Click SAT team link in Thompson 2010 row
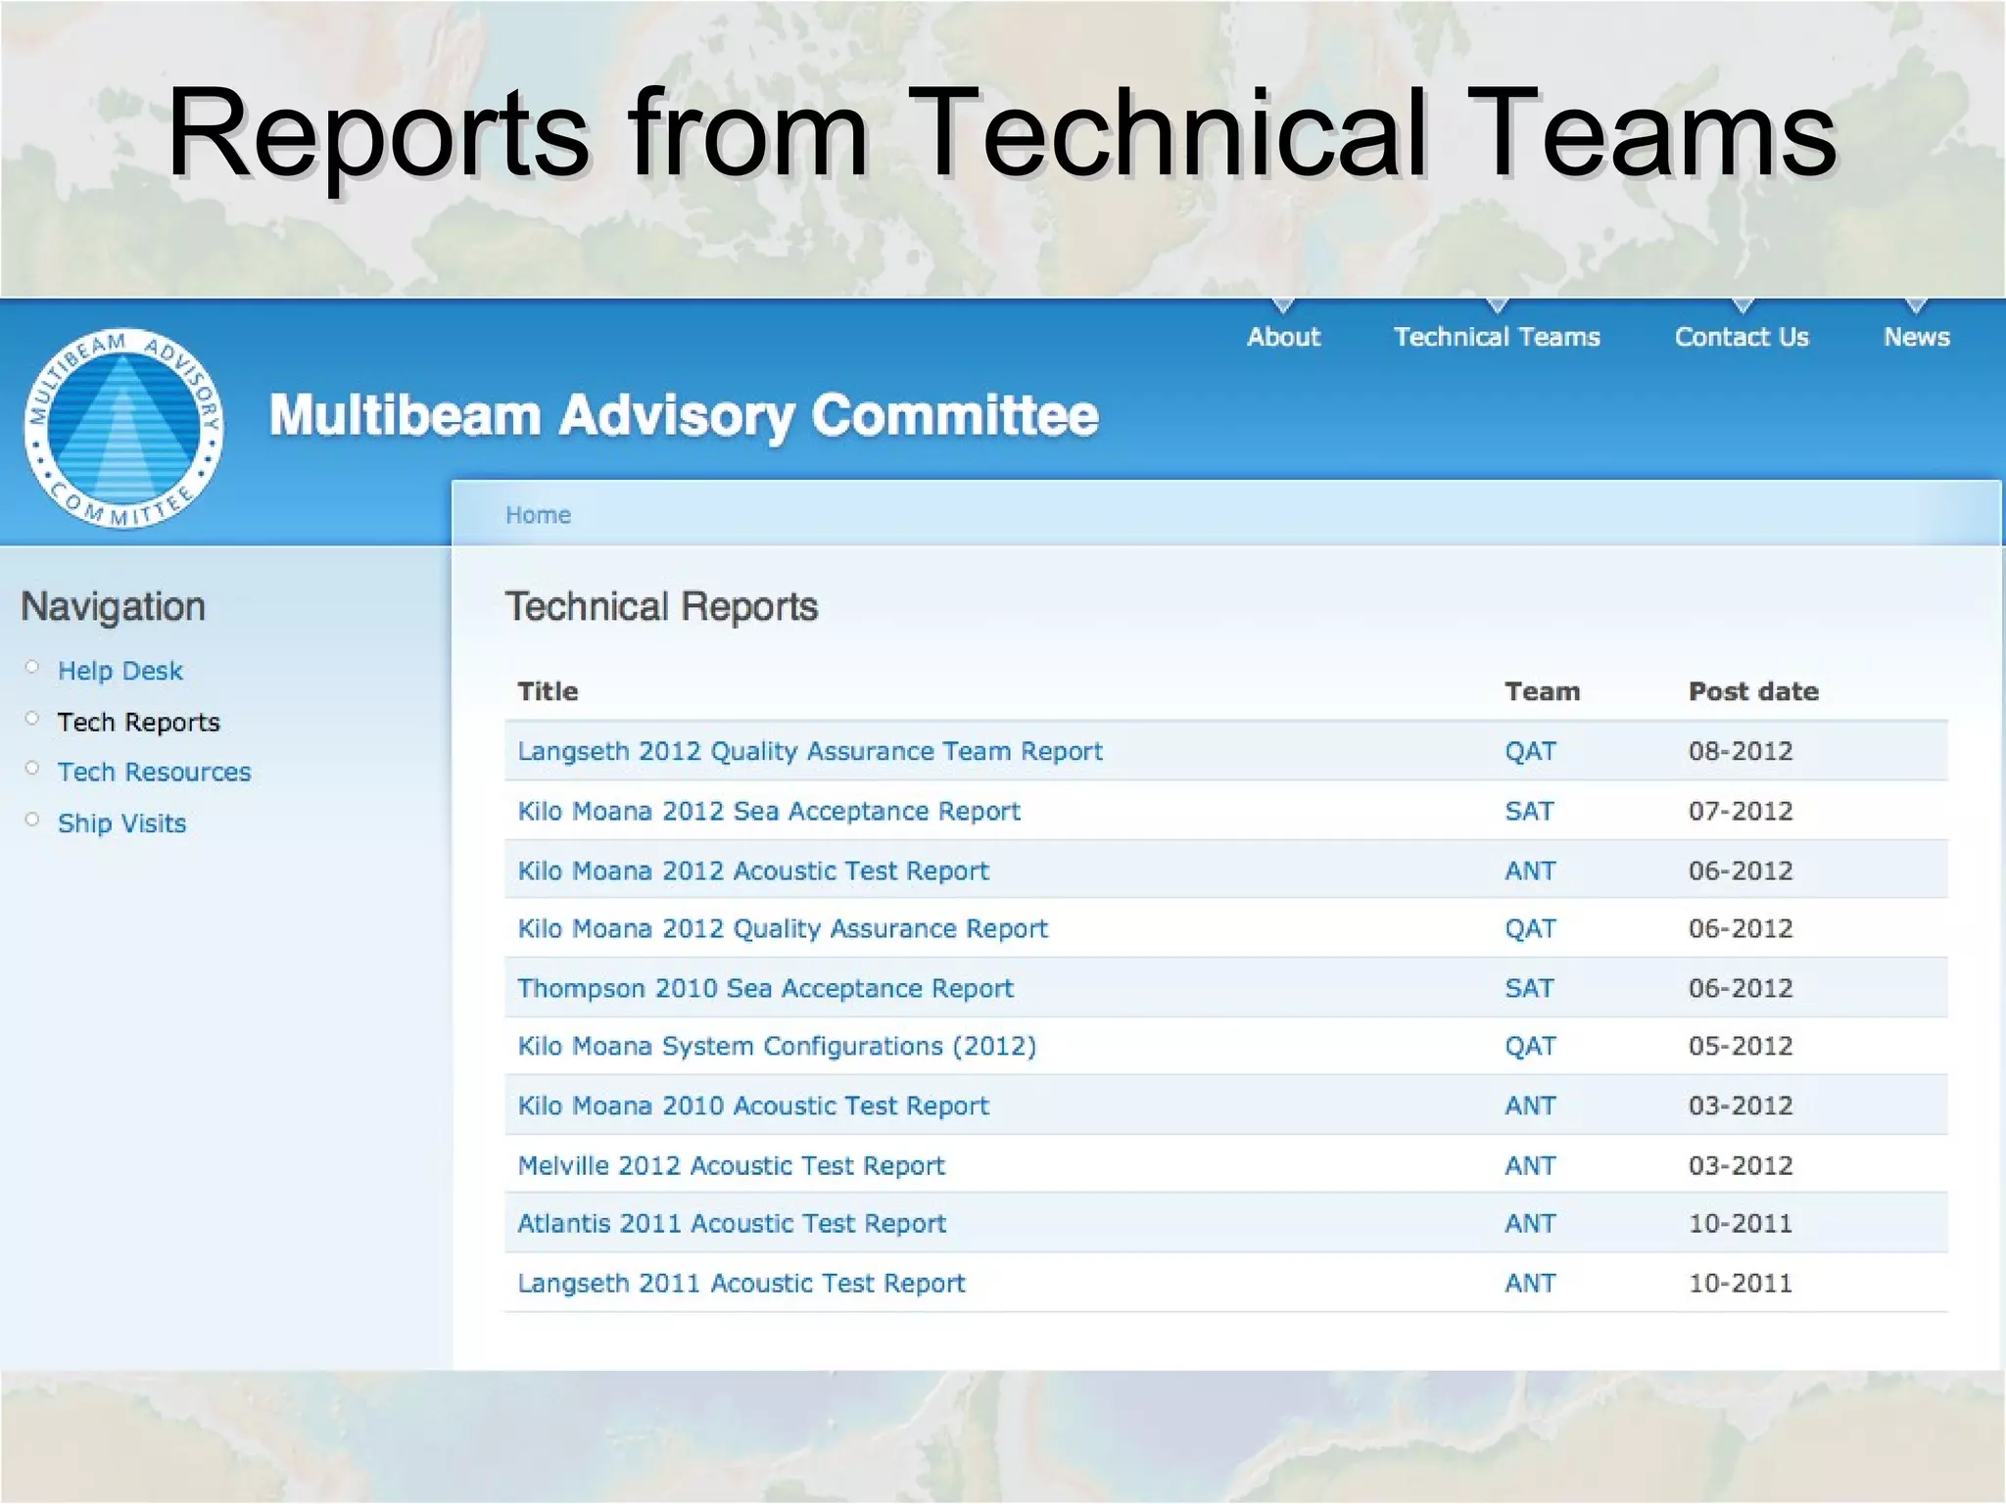This screenshot has width=2006, height=1504. point(1529,988)
